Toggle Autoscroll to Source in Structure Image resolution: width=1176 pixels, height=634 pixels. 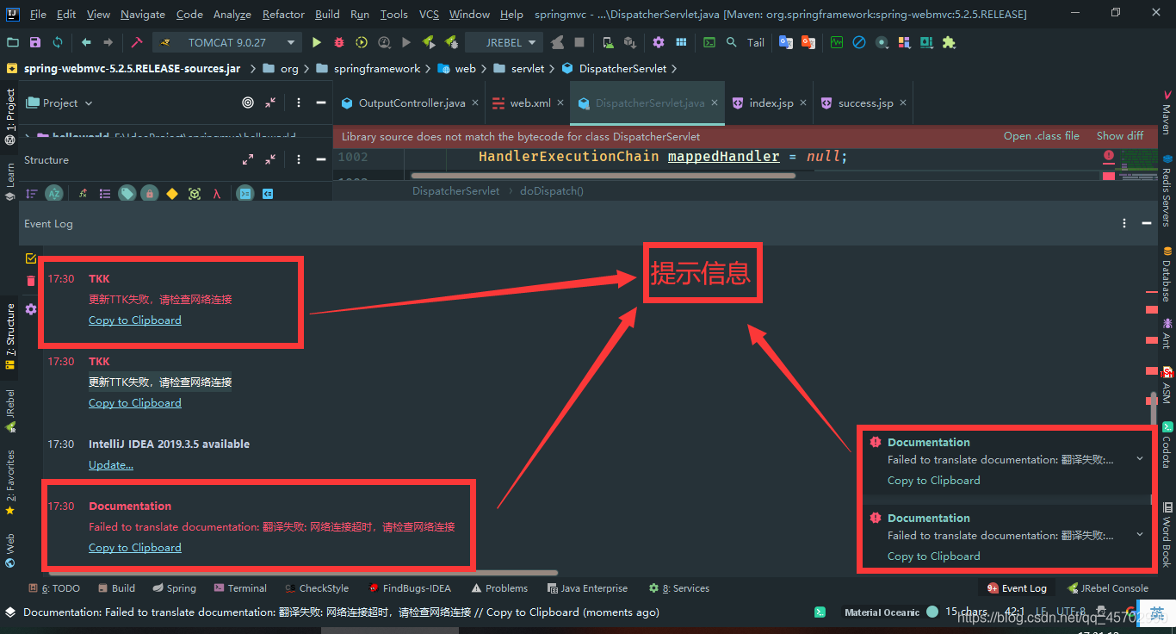click(245, 194)
